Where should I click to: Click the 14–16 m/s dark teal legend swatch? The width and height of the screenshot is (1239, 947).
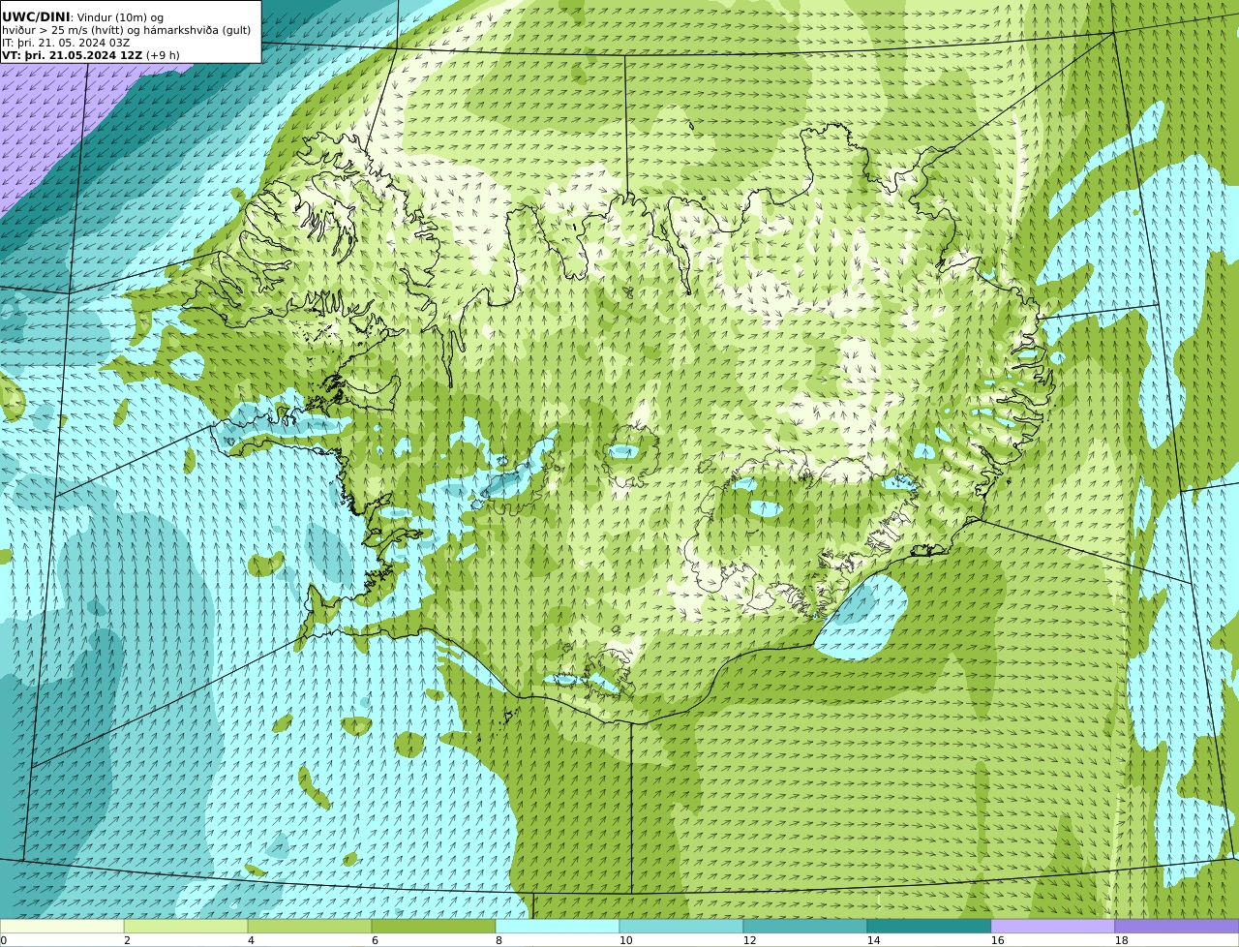pos(929,927)
